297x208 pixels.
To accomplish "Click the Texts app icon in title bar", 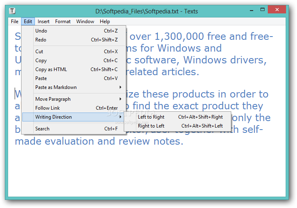I will (x=12, y=11).
